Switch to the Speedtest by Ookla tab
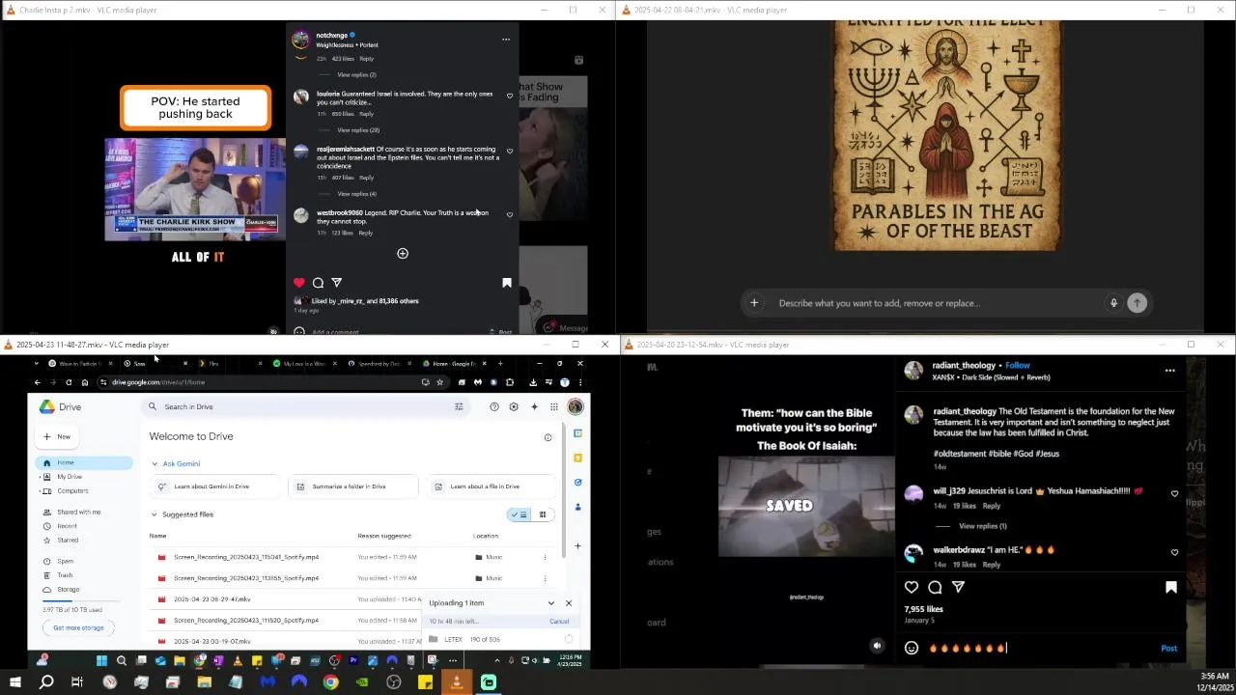This screenshot has width=1236, height=695. click(379, 364)
